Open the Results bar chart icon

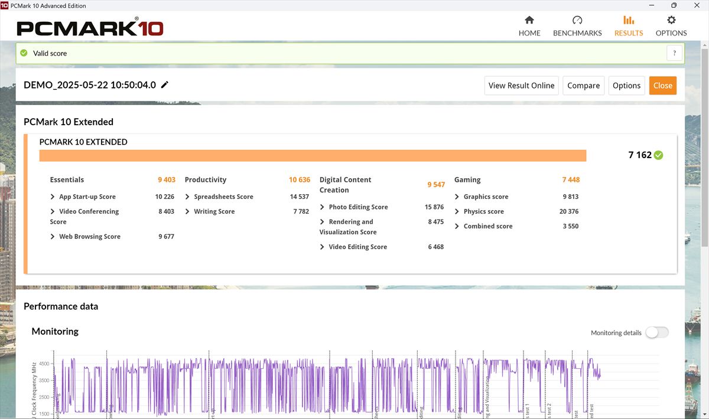tap(629, 20)
